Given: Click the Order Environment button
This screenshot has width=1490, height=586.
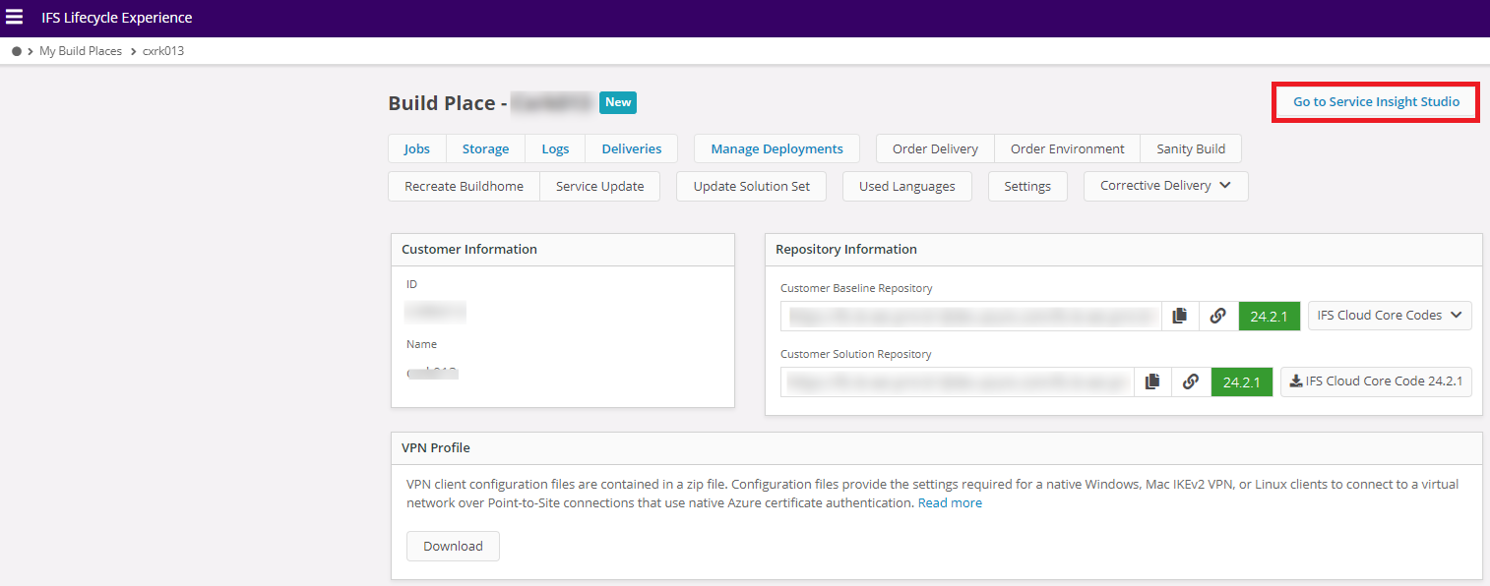Looking at the screenshot, I should pos(1068,148).
